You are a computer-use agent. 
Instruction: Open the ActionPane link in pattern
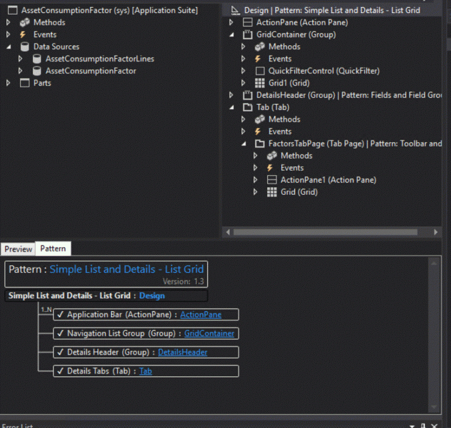point(200,315)
